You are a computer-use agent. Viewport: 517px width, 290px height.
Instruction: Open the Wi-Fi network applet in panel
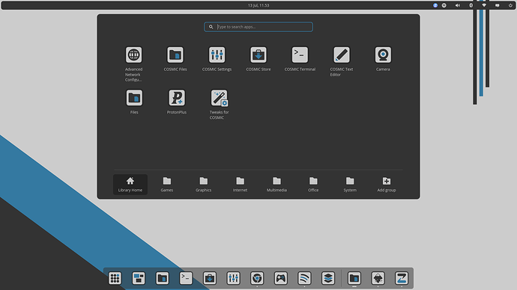pyautogui.click(x=484, y=5)
